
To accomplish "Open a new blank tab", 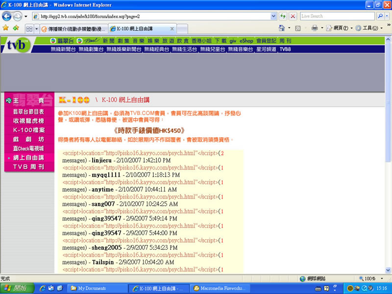I will click(x=182, y=29).
